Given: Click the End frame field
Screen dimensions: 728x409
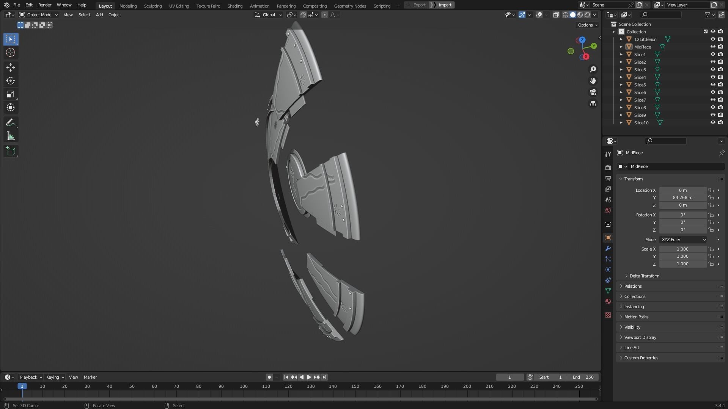Looking at the screenshot, I should point(583,377).
